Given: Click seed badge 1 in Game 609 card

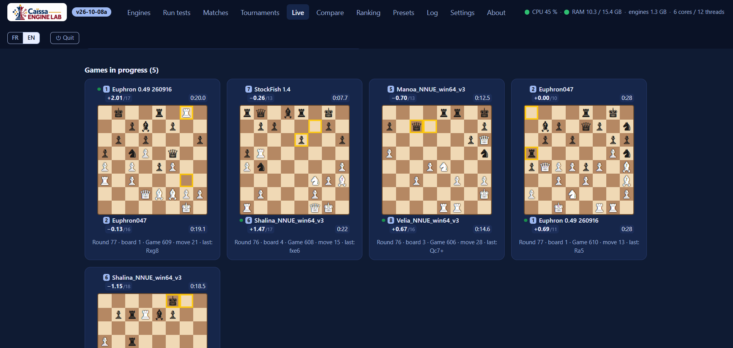Looking at the screenshot, I should coord(107,89).
